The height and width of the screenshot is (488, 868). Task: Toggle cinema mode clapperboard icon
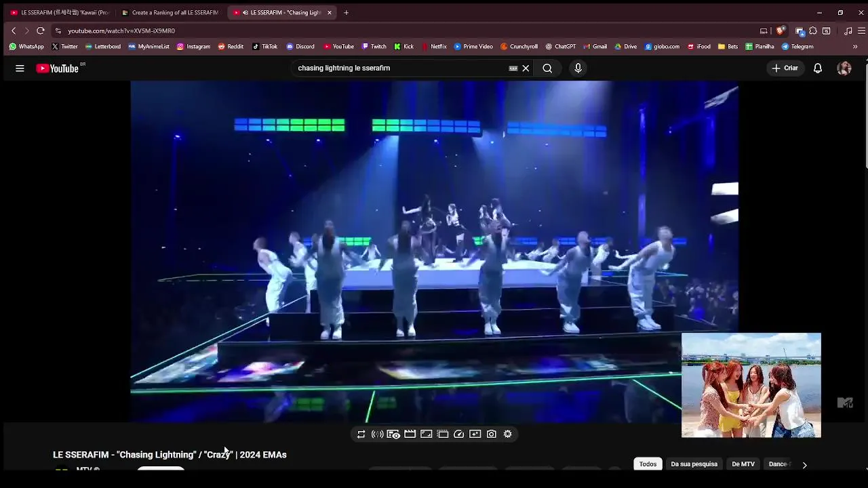pyautogui.click(x=410, y=434)
